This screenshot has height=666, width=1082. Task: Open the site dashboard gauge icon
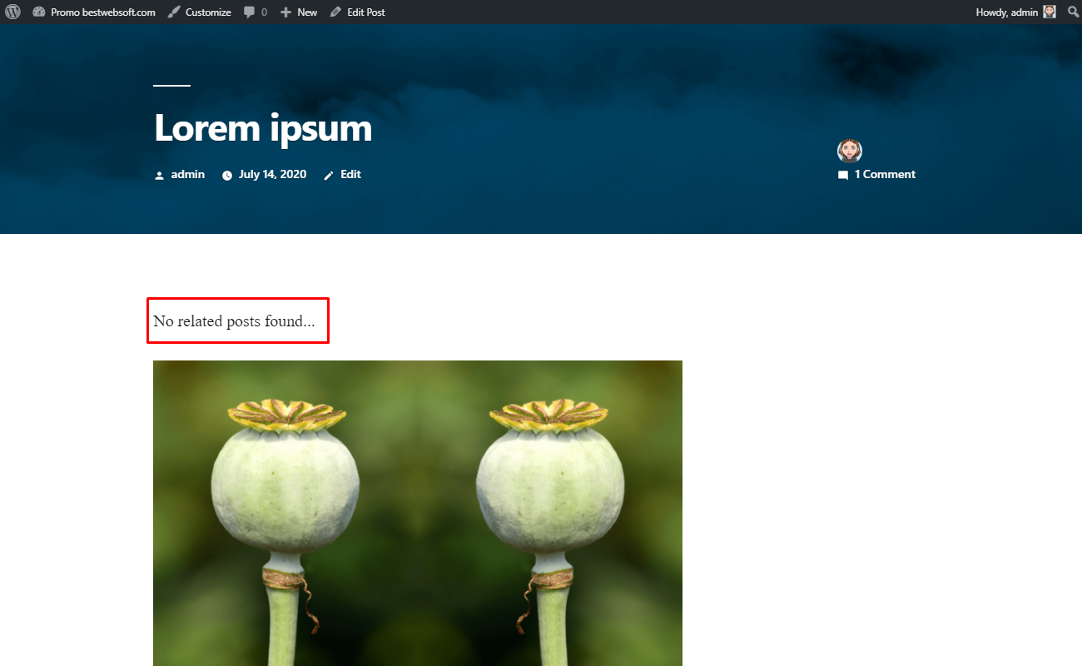tap(38, 12)
